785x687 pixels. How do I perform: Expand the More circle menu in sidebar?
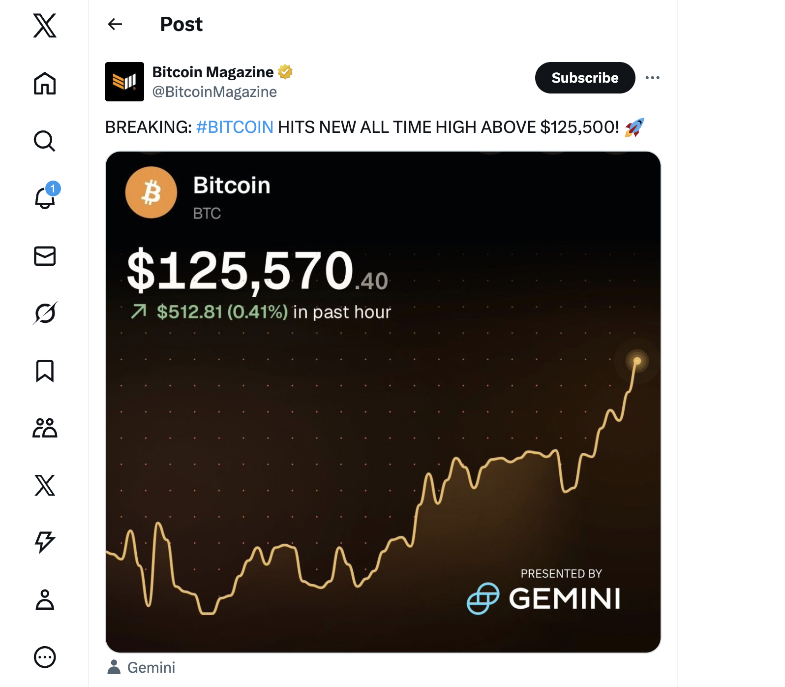coord(45,657)
